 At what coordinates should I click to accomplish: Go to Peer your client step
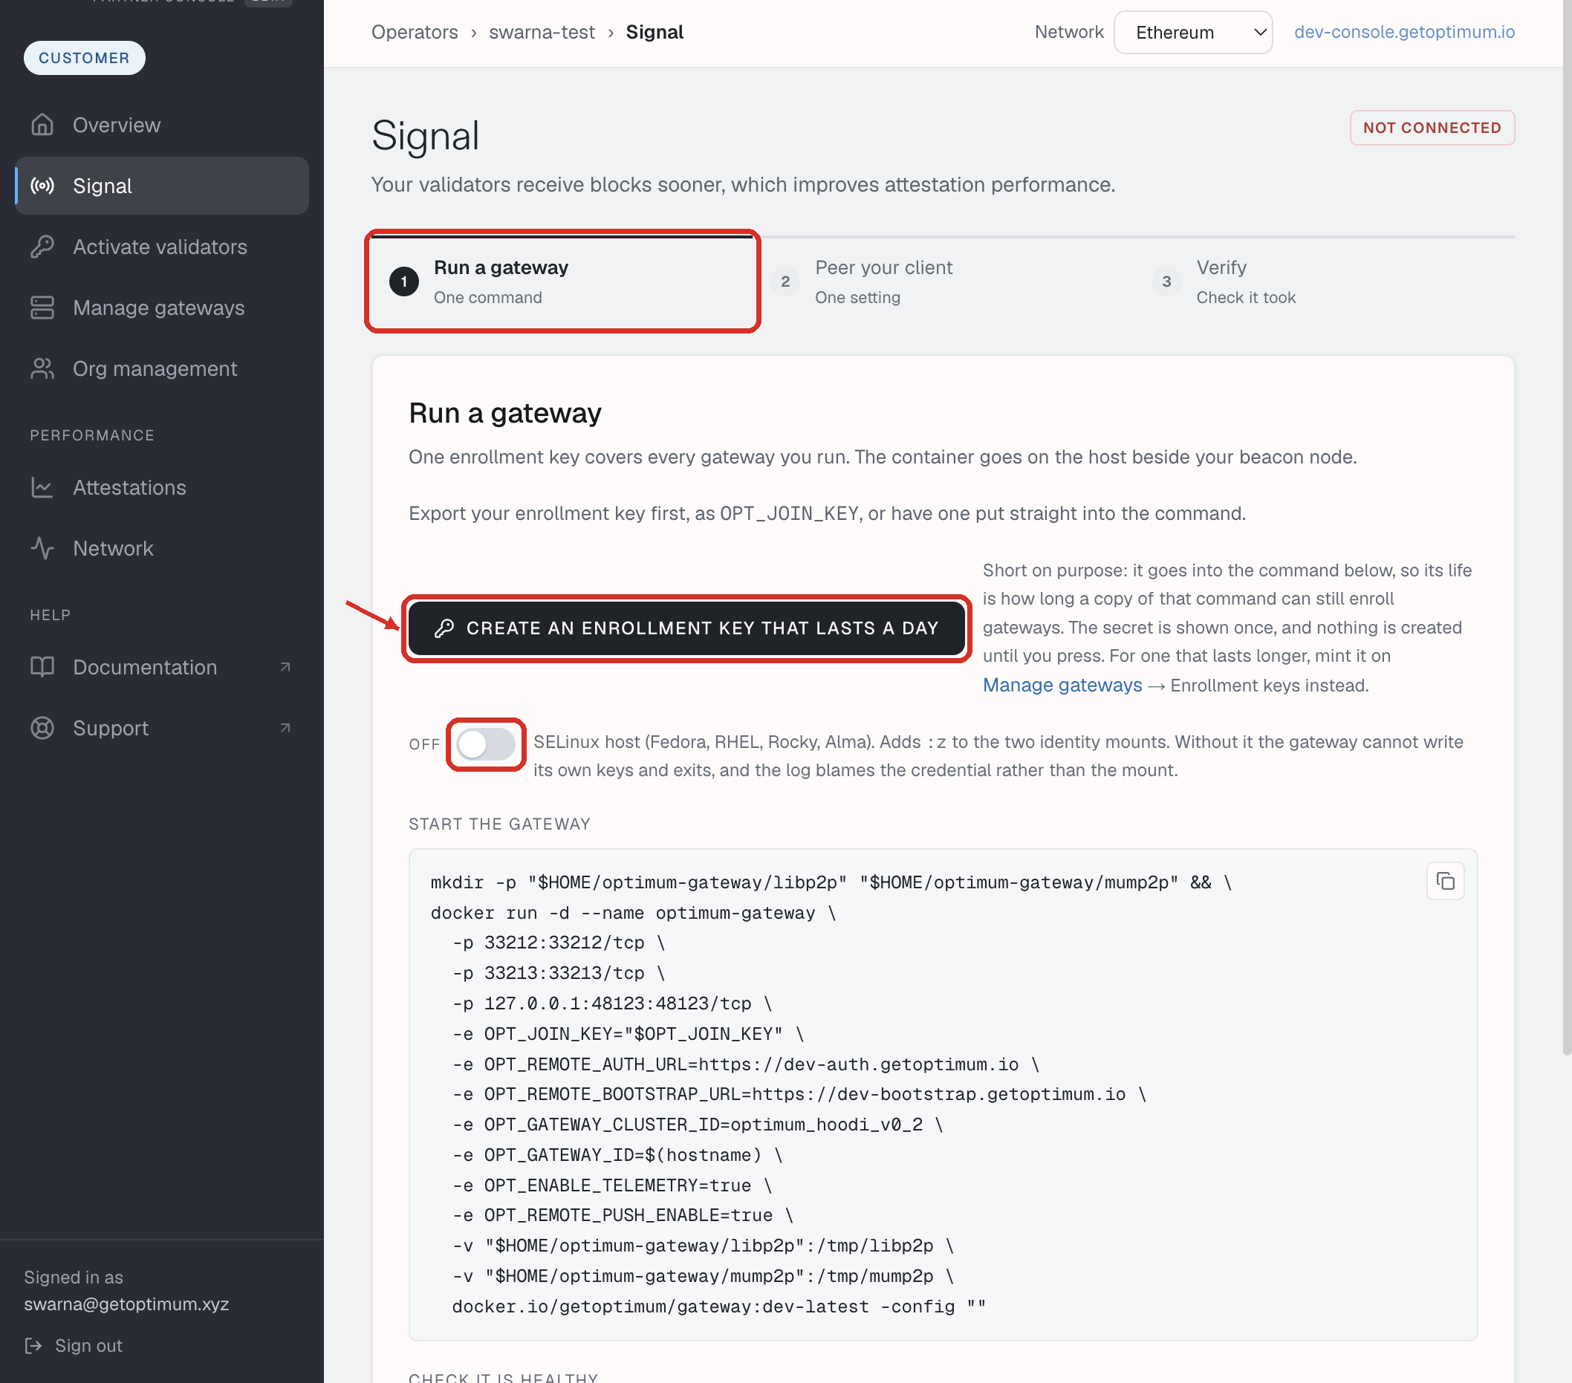click(x=943, y=282)
